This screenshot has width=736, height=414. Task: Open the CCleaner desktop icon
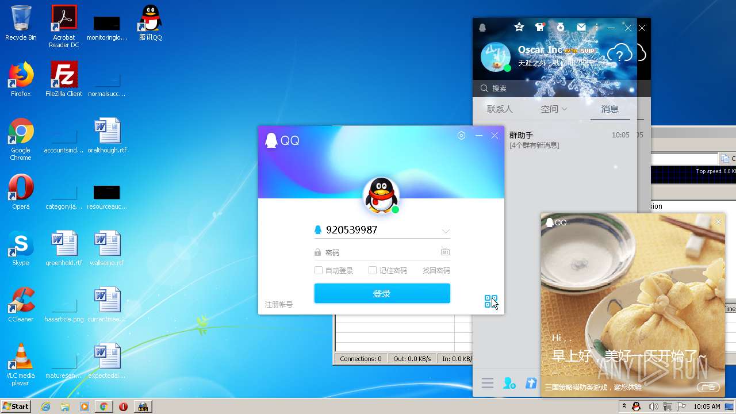pos(21,305)
